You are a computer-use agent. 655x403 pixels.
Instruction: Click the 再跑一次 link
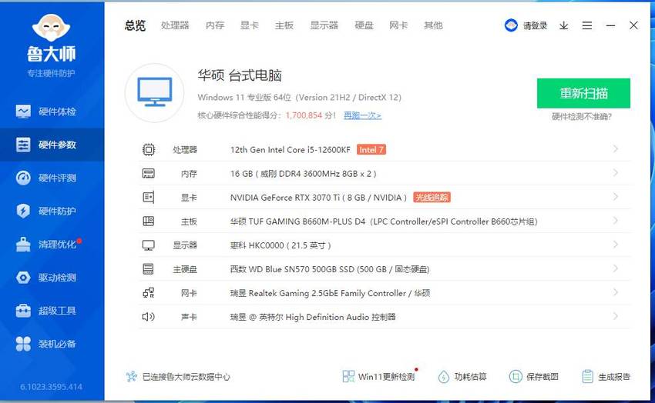(x=363, y=115)
